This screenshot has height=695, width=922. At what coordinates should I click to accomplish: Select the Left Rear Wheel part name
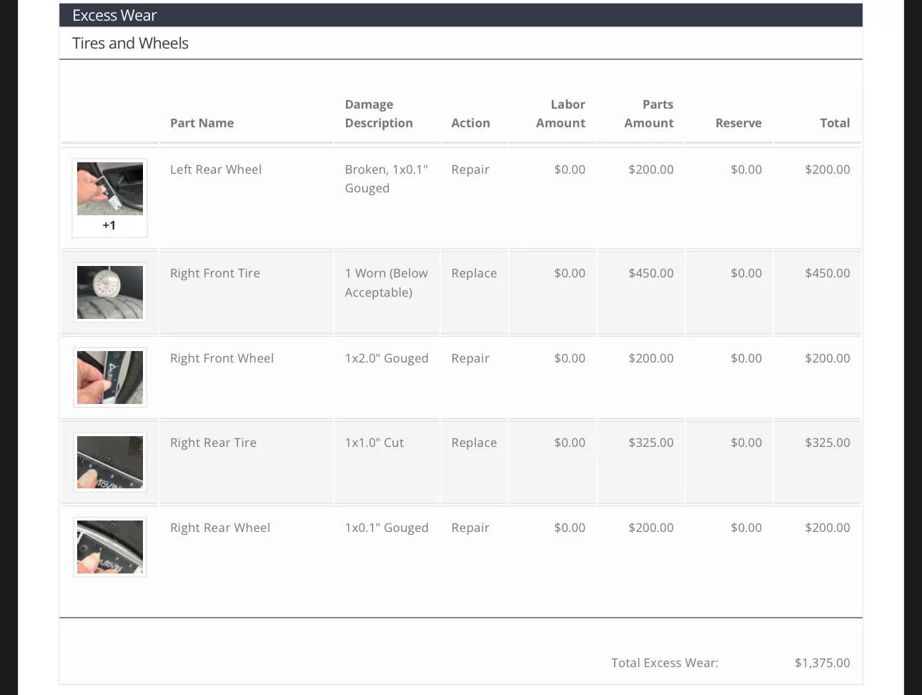pyautogui.click(x=216, y=169)
